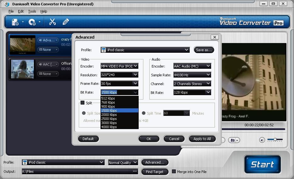Adjust the volume slider

click(275, 139)
